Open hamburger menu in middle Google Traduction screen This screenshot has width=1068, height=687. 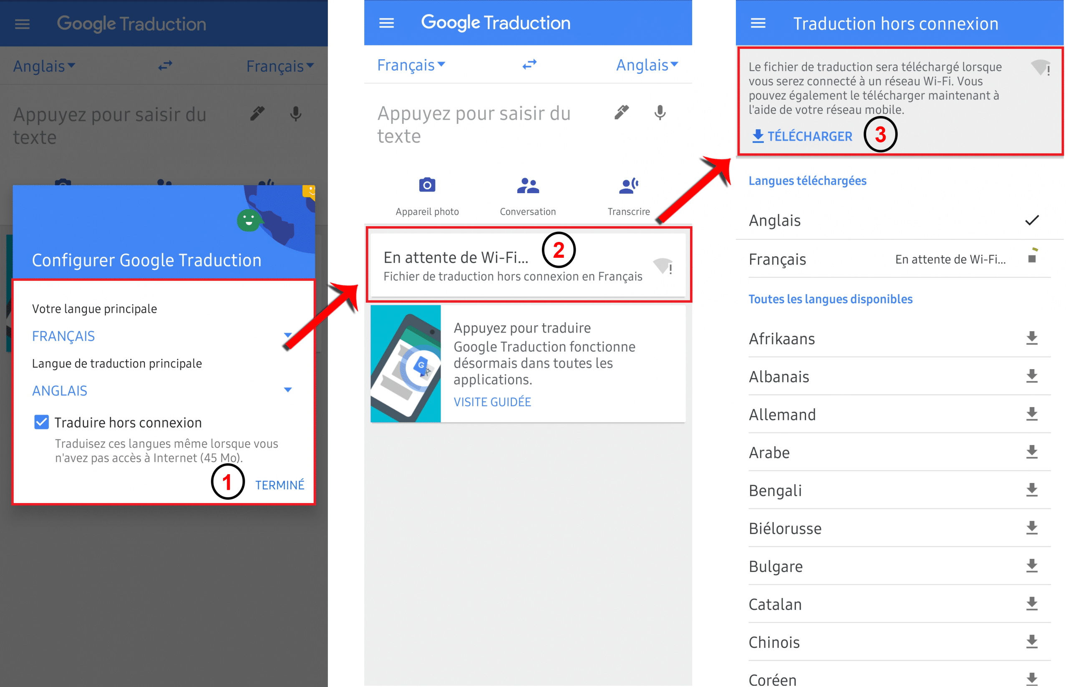point(386,23)
